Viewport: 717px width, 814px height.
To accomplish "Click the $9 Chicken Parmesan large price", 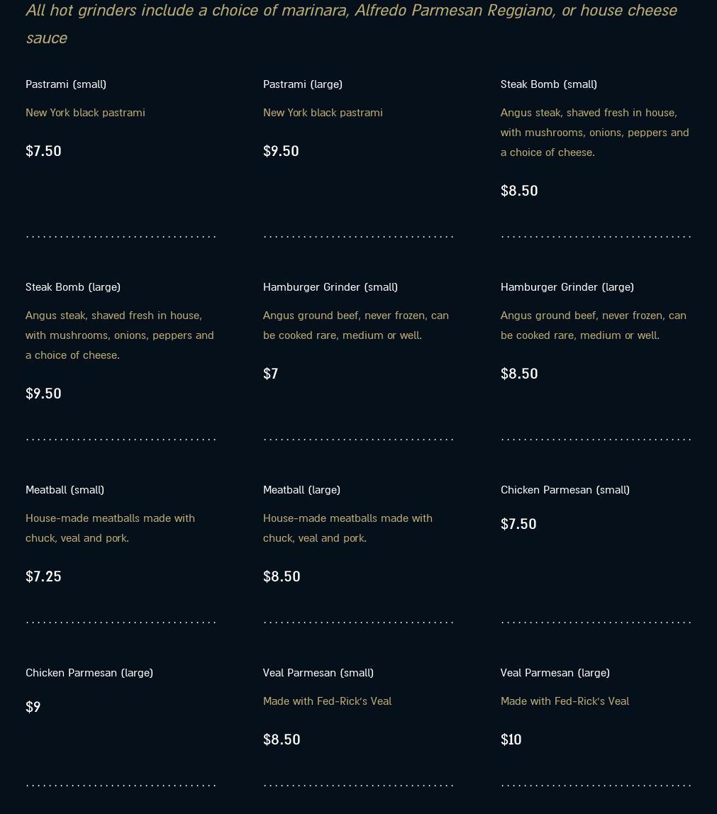I will tap(33, 707).
